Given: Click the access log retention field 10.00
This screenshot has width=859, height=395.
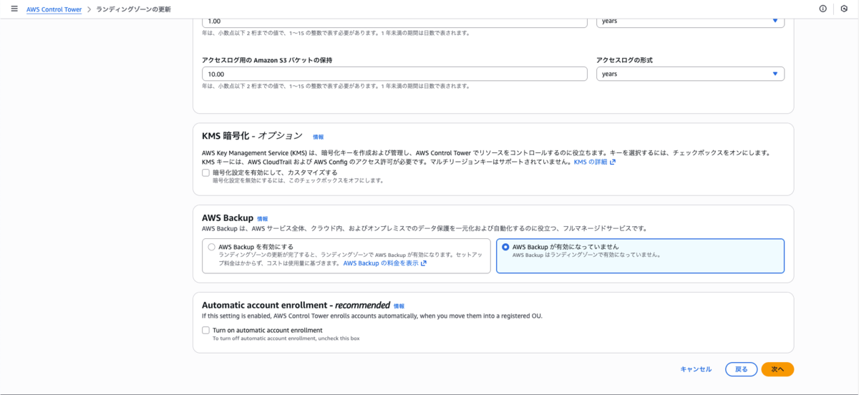Looking at the screenshot, I should pos(394,74).
